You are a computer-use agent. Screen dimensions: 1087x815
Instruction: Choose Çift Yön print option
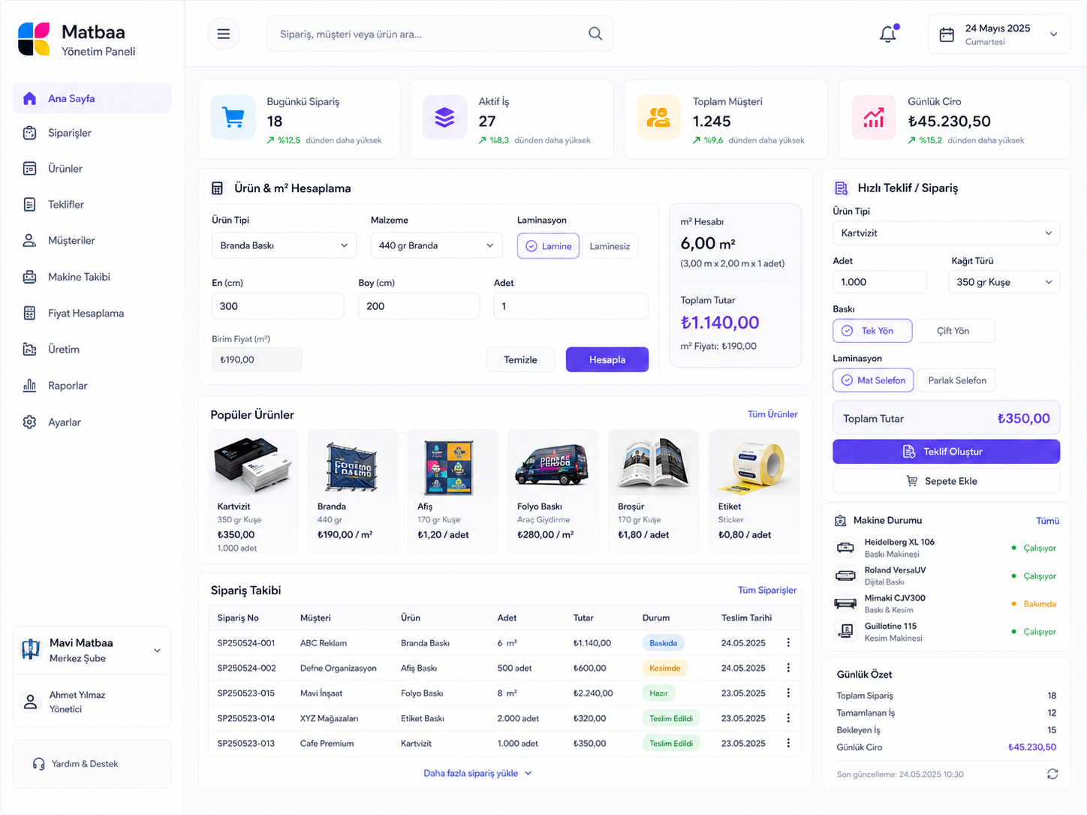point(955,331)
